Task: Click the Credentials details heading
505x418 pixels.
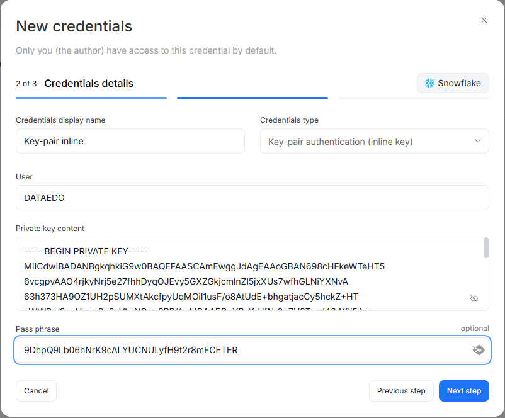Action: [89, 83]
